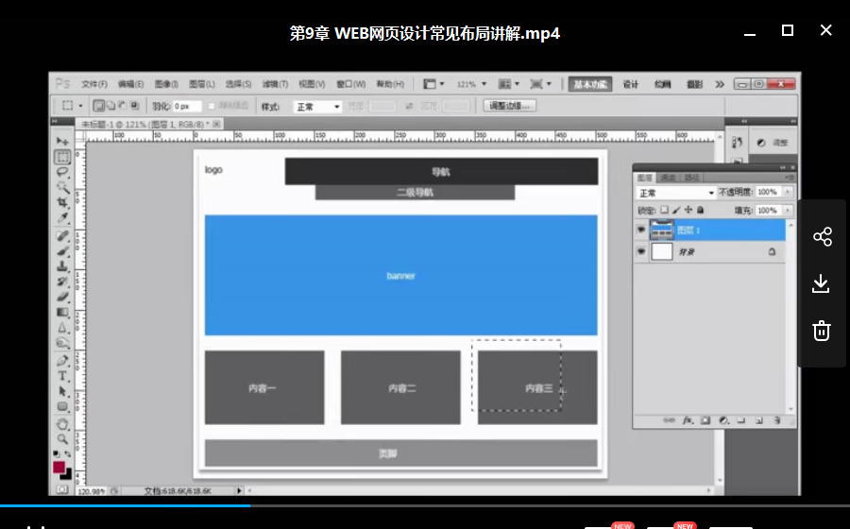The image size is (850, 529).
Task: Open fill 填充 slider arrow
Action: [788, 211]
